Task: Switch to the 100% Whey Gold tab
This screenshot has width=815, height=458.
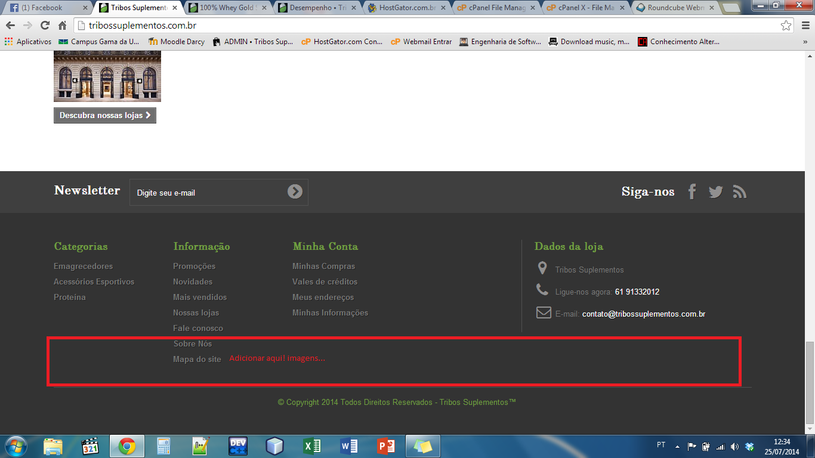Action: tap(227, 8)
